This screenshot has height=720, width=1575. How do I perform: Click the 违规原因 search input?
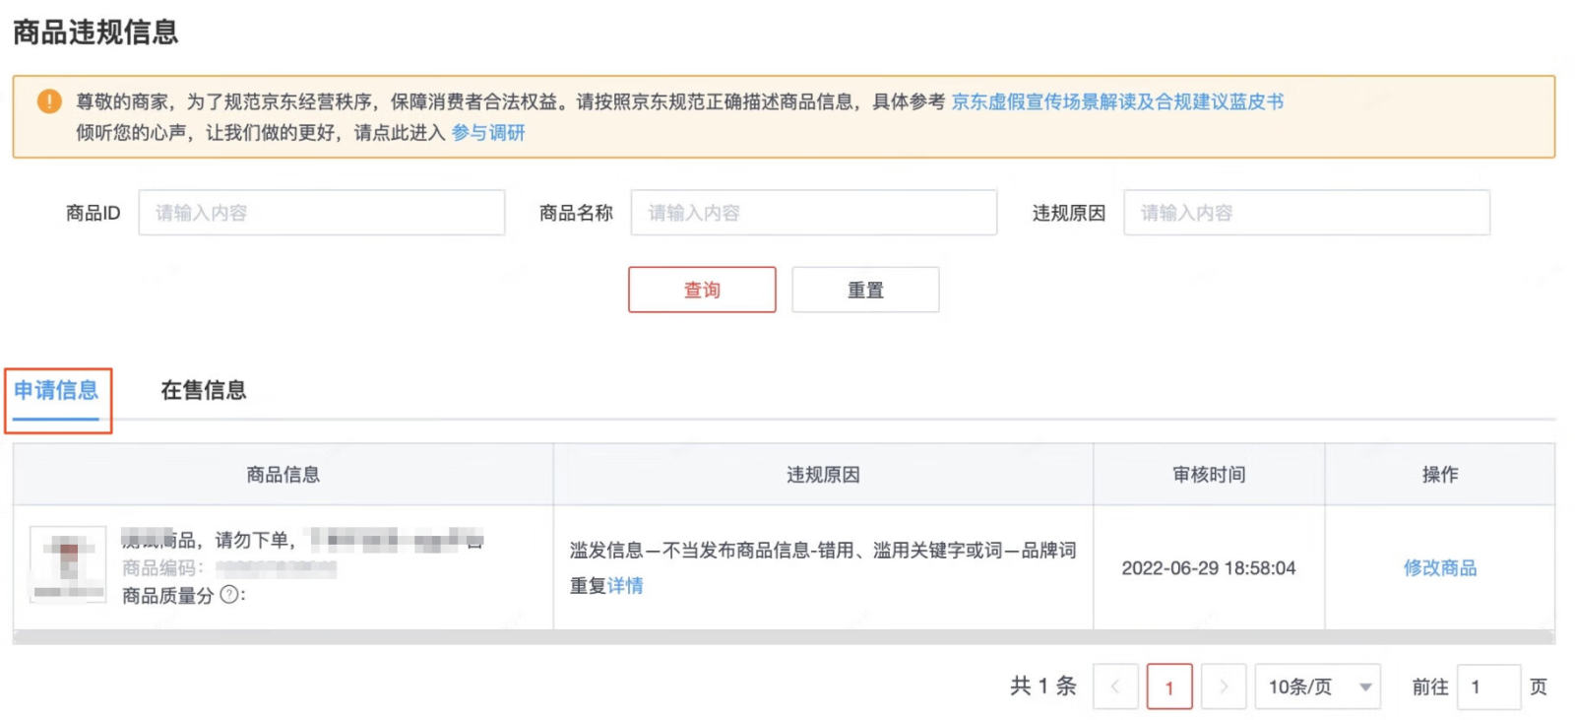[1306, 213]
